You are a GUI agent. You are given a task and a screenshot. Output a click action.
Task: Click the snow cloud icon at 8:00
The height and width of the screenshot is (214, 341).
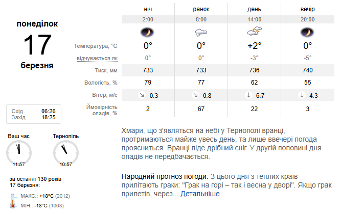click(x=201, y=33)
